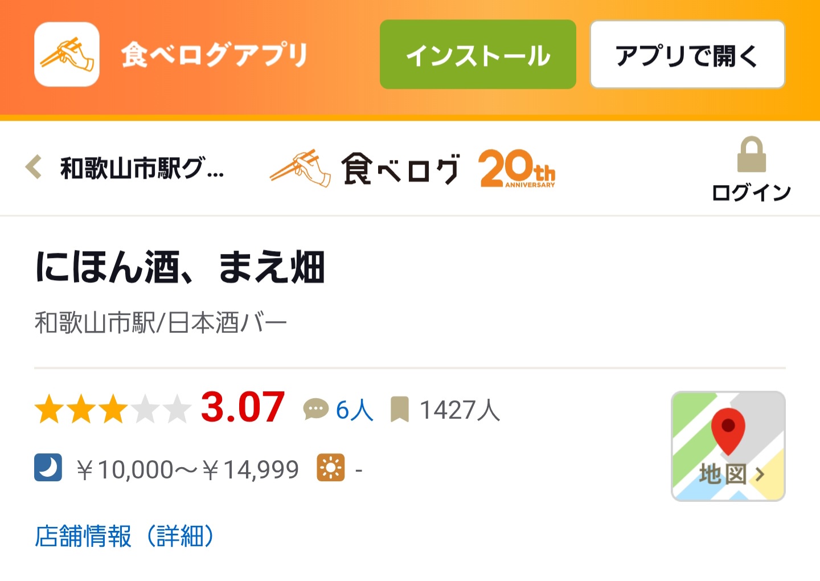The image size is (820, 581).
Task: Tap the 3.07 rating score
Action: pos(243,408)
